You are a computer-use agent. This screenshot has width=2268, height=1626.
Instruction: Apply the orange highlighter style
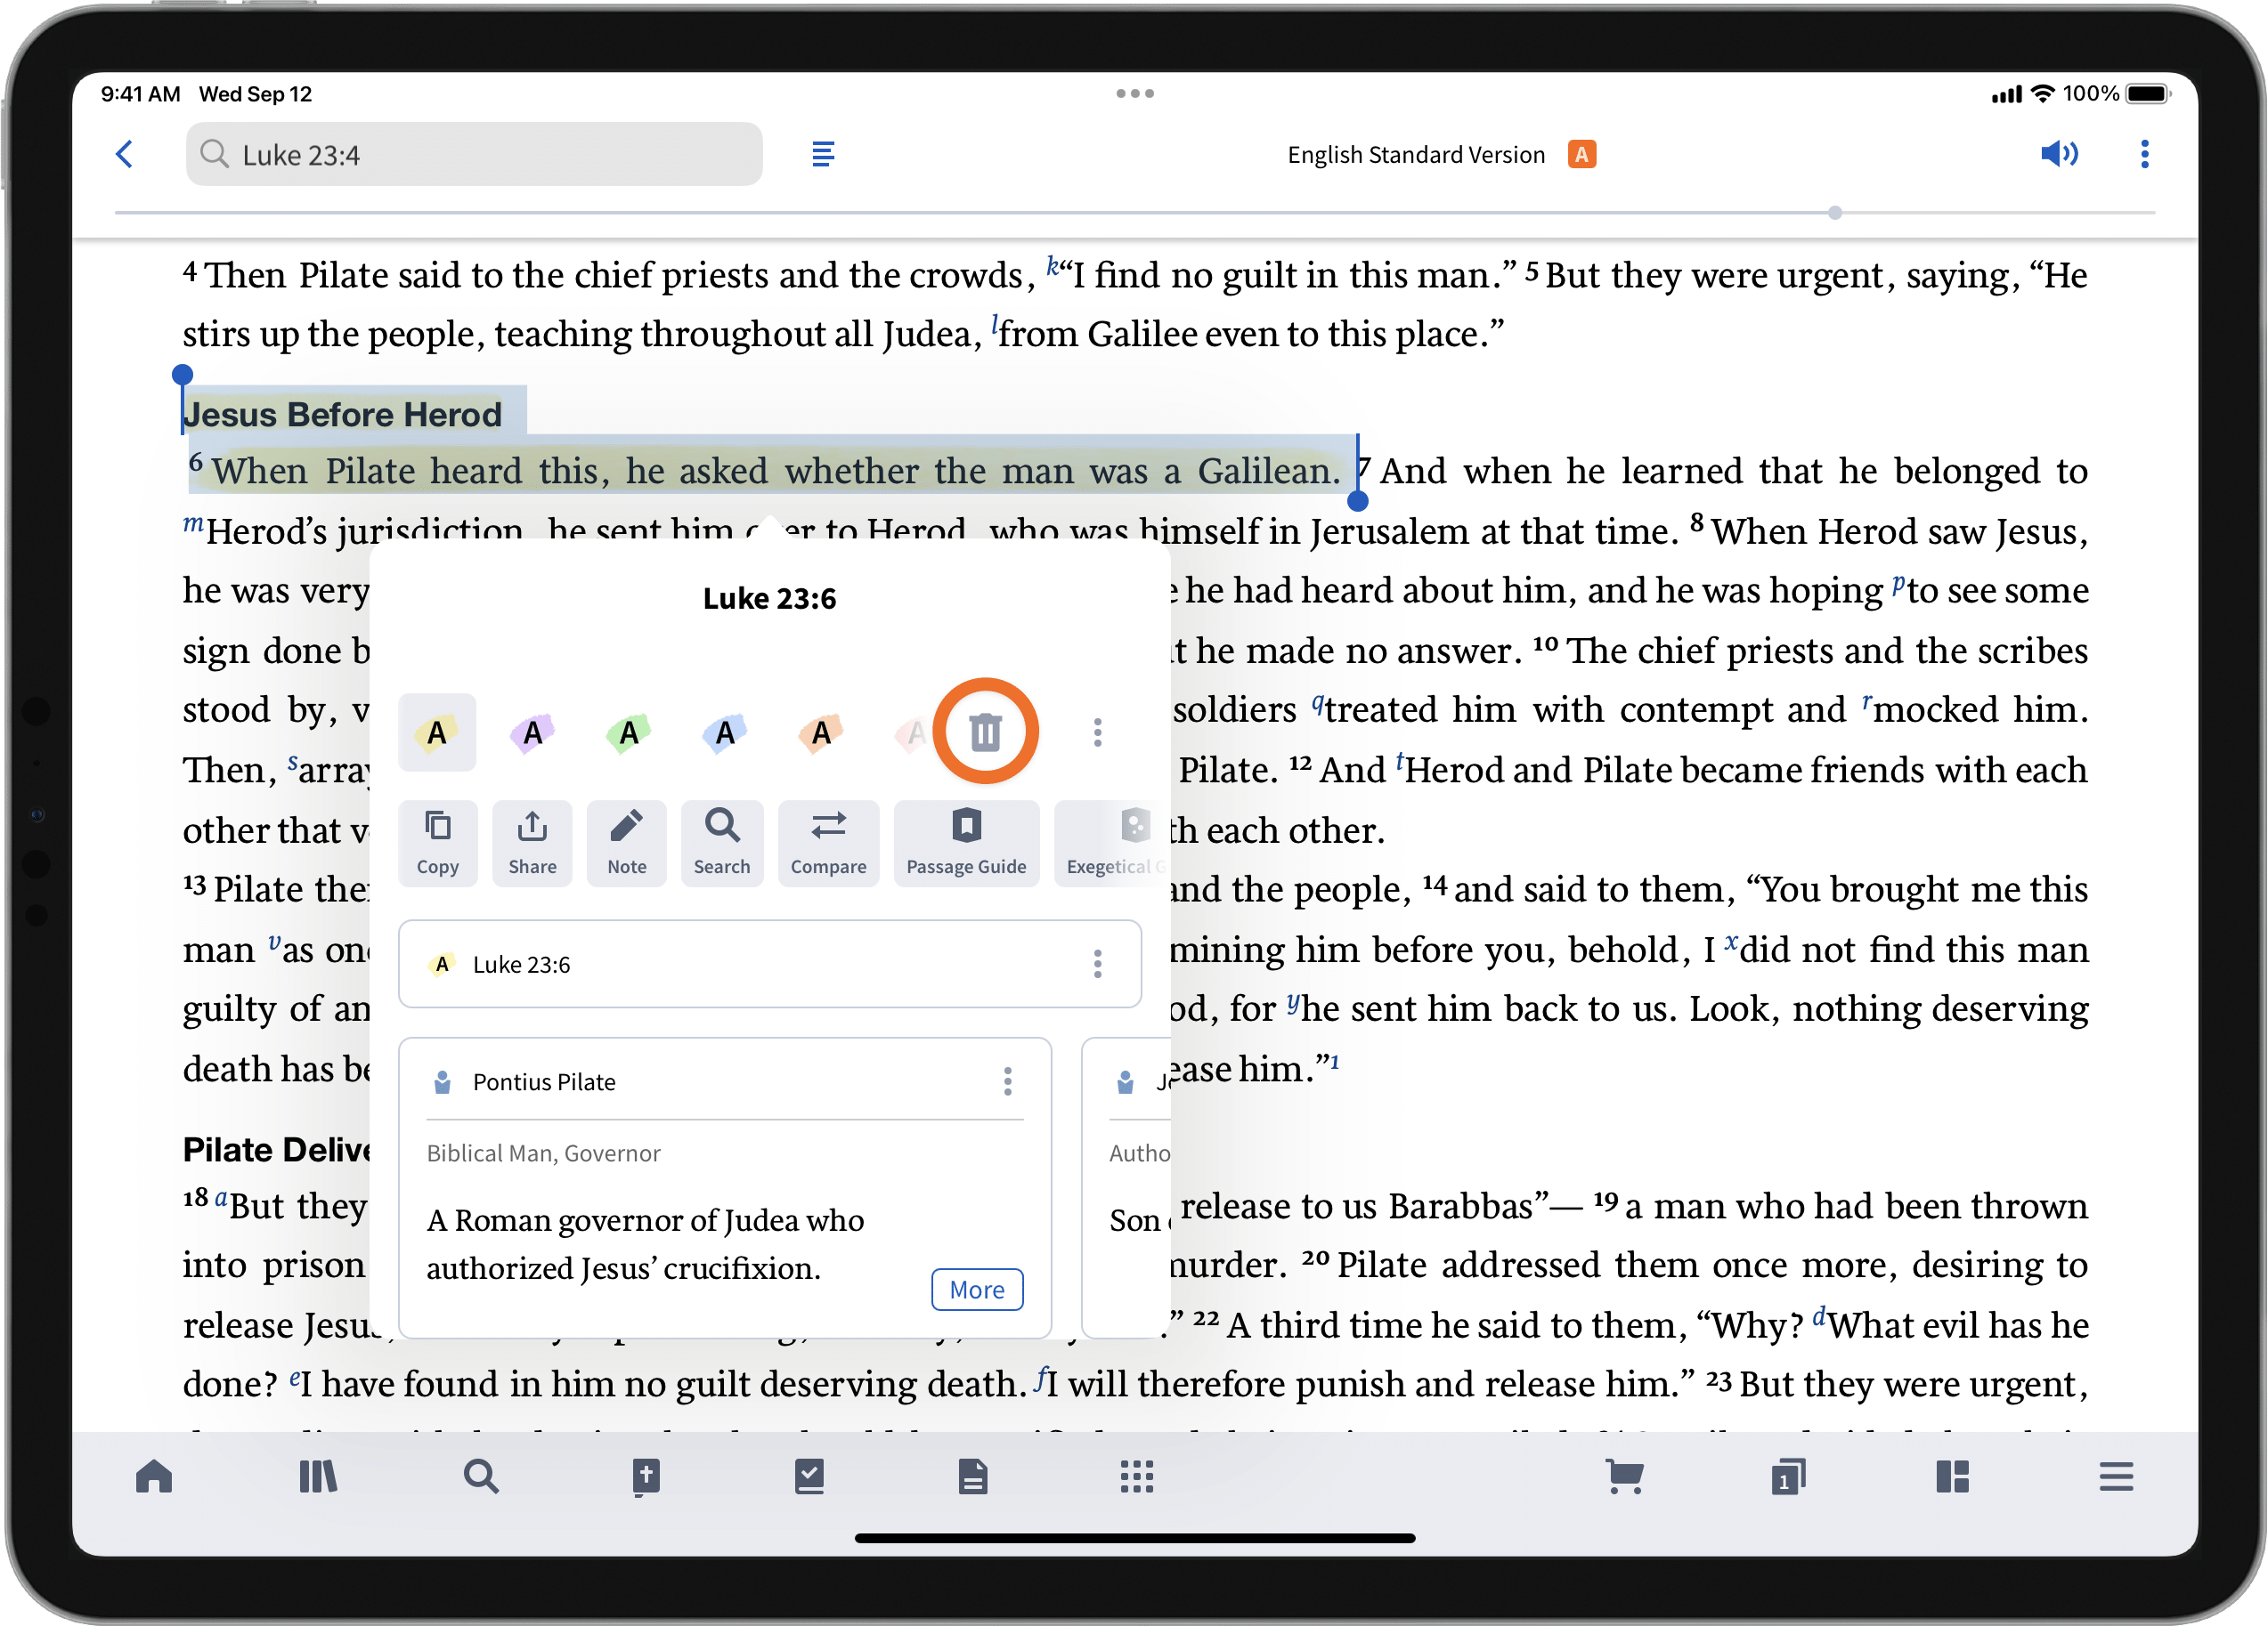821,732
